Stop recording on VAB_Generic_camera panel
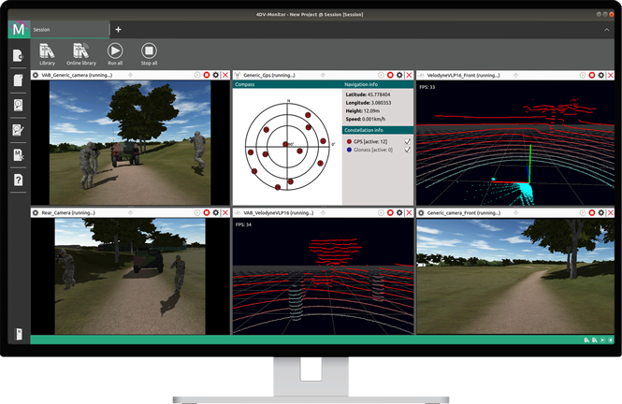 (206, 75)
